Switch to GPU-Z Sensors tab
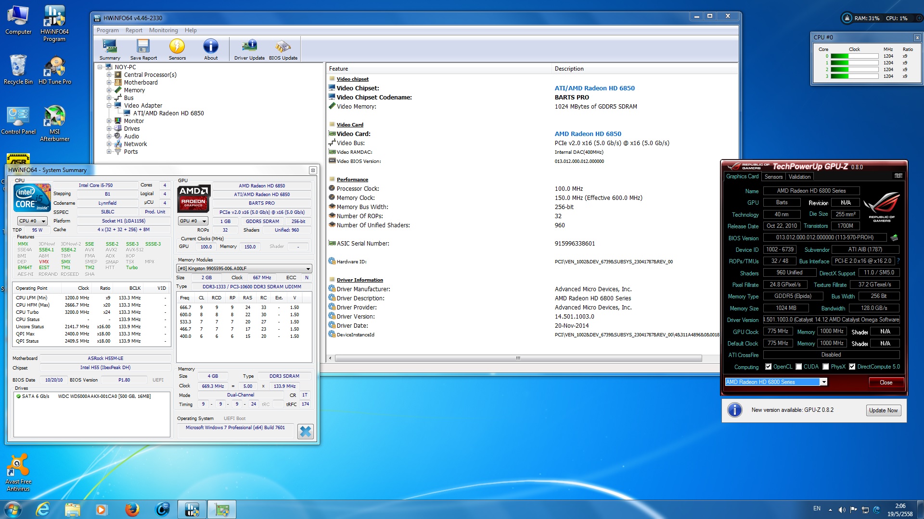Viewport: 924px width, 519px height. pyautogui.click(x=773, y=177)
